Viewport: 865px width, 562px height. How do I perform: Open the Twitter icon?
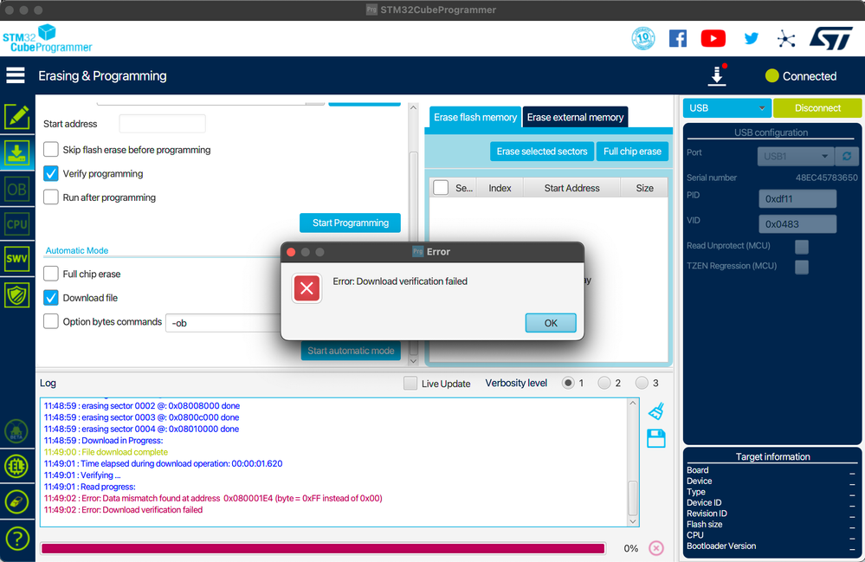[x=751, y=39]
